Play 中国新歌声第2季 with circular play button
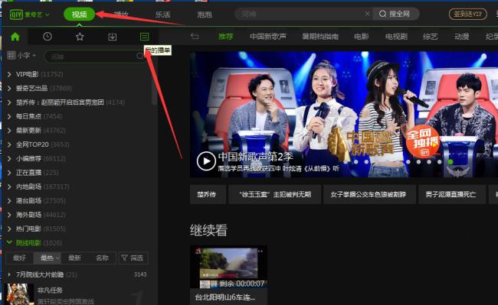The height and width of the screenshot is (305, 498). point(206,161)
